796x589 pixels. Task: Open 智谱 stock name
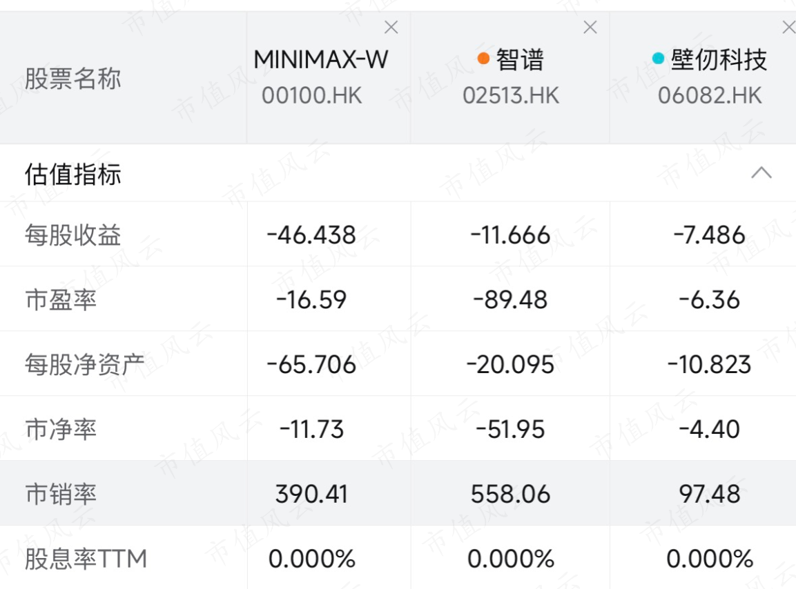point(520,60)
